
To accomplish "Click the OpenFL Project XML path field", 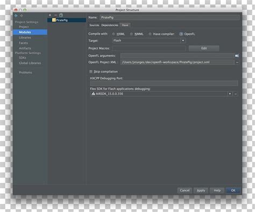I will [177, 62].
